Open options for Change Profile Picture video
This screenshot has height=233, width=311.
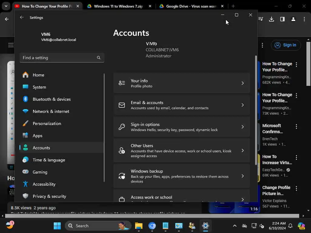tap(296, 188)
